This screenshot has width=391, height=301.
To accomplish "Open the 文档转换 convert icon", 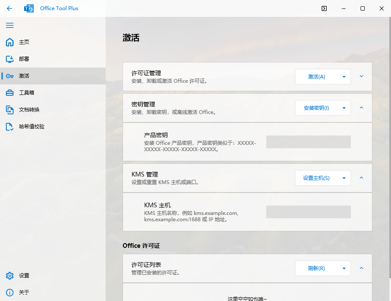I will (x=10, y=110).
